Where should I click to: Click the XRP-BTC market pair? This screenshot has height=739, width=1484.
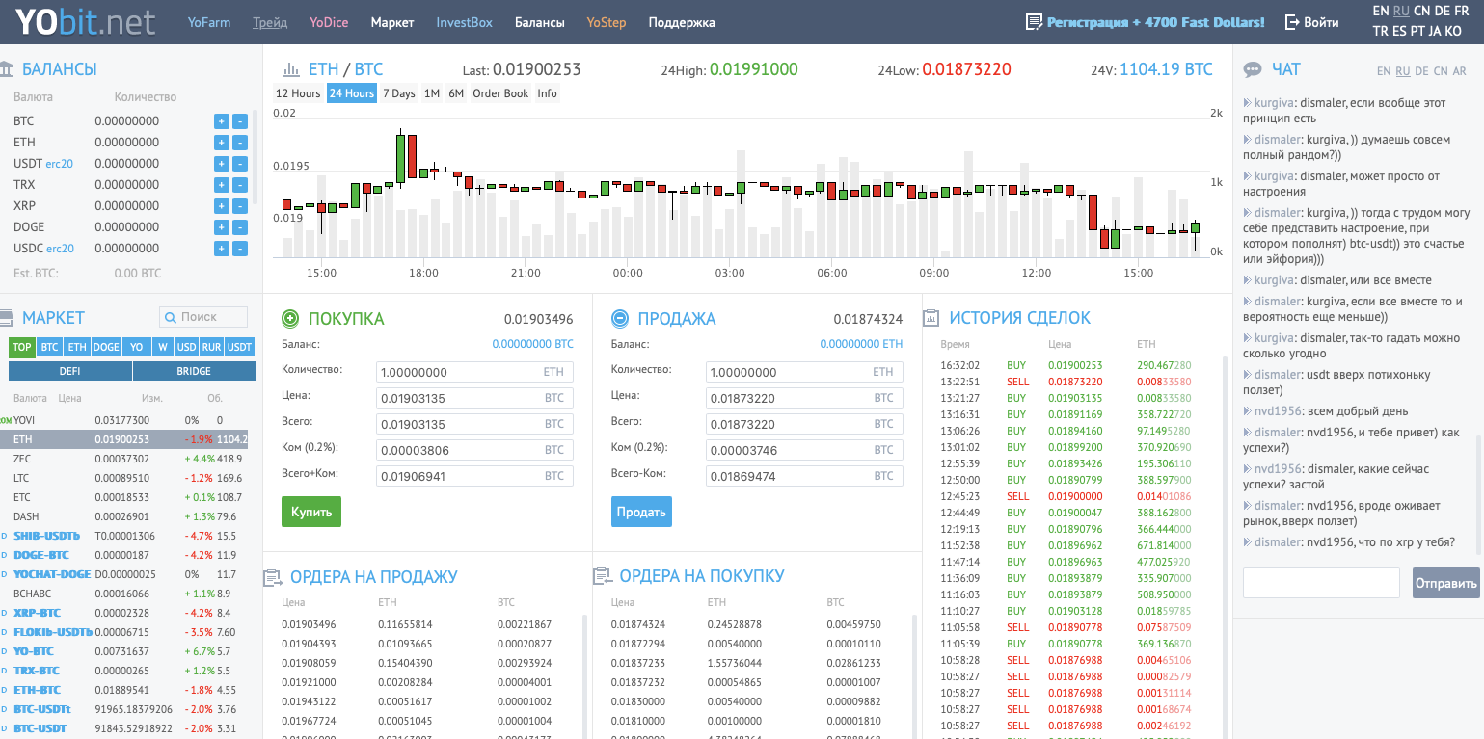click(x=38, y=613)
